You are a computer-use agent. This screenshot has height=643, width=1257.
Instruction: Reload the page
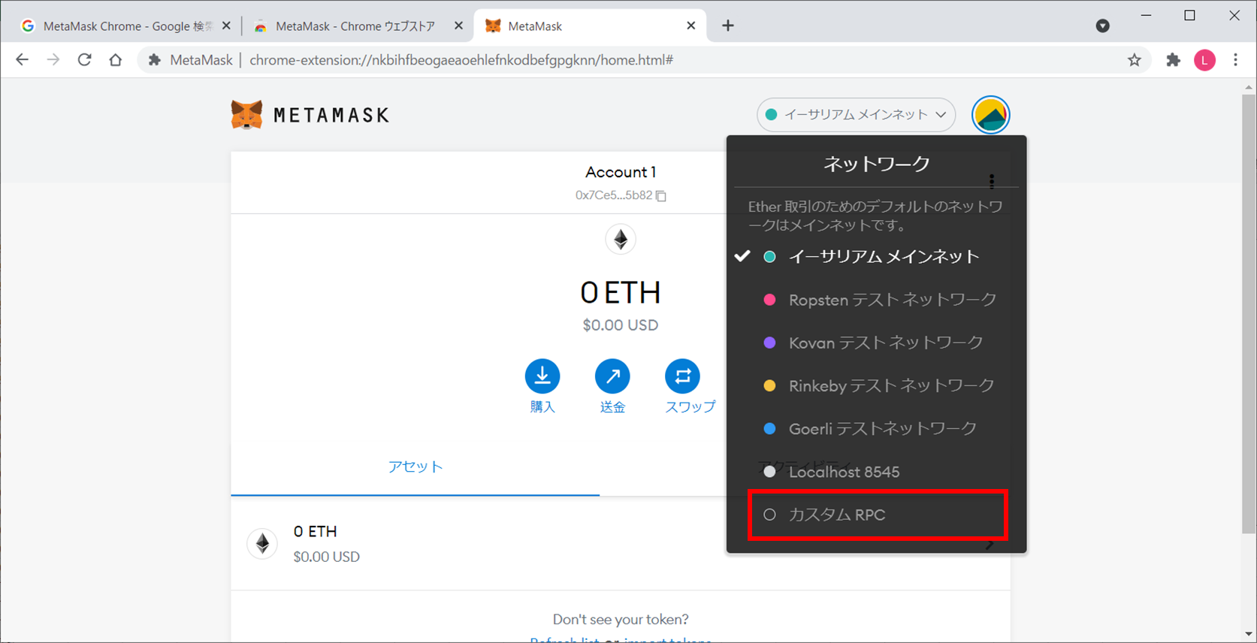pos(84,60)
